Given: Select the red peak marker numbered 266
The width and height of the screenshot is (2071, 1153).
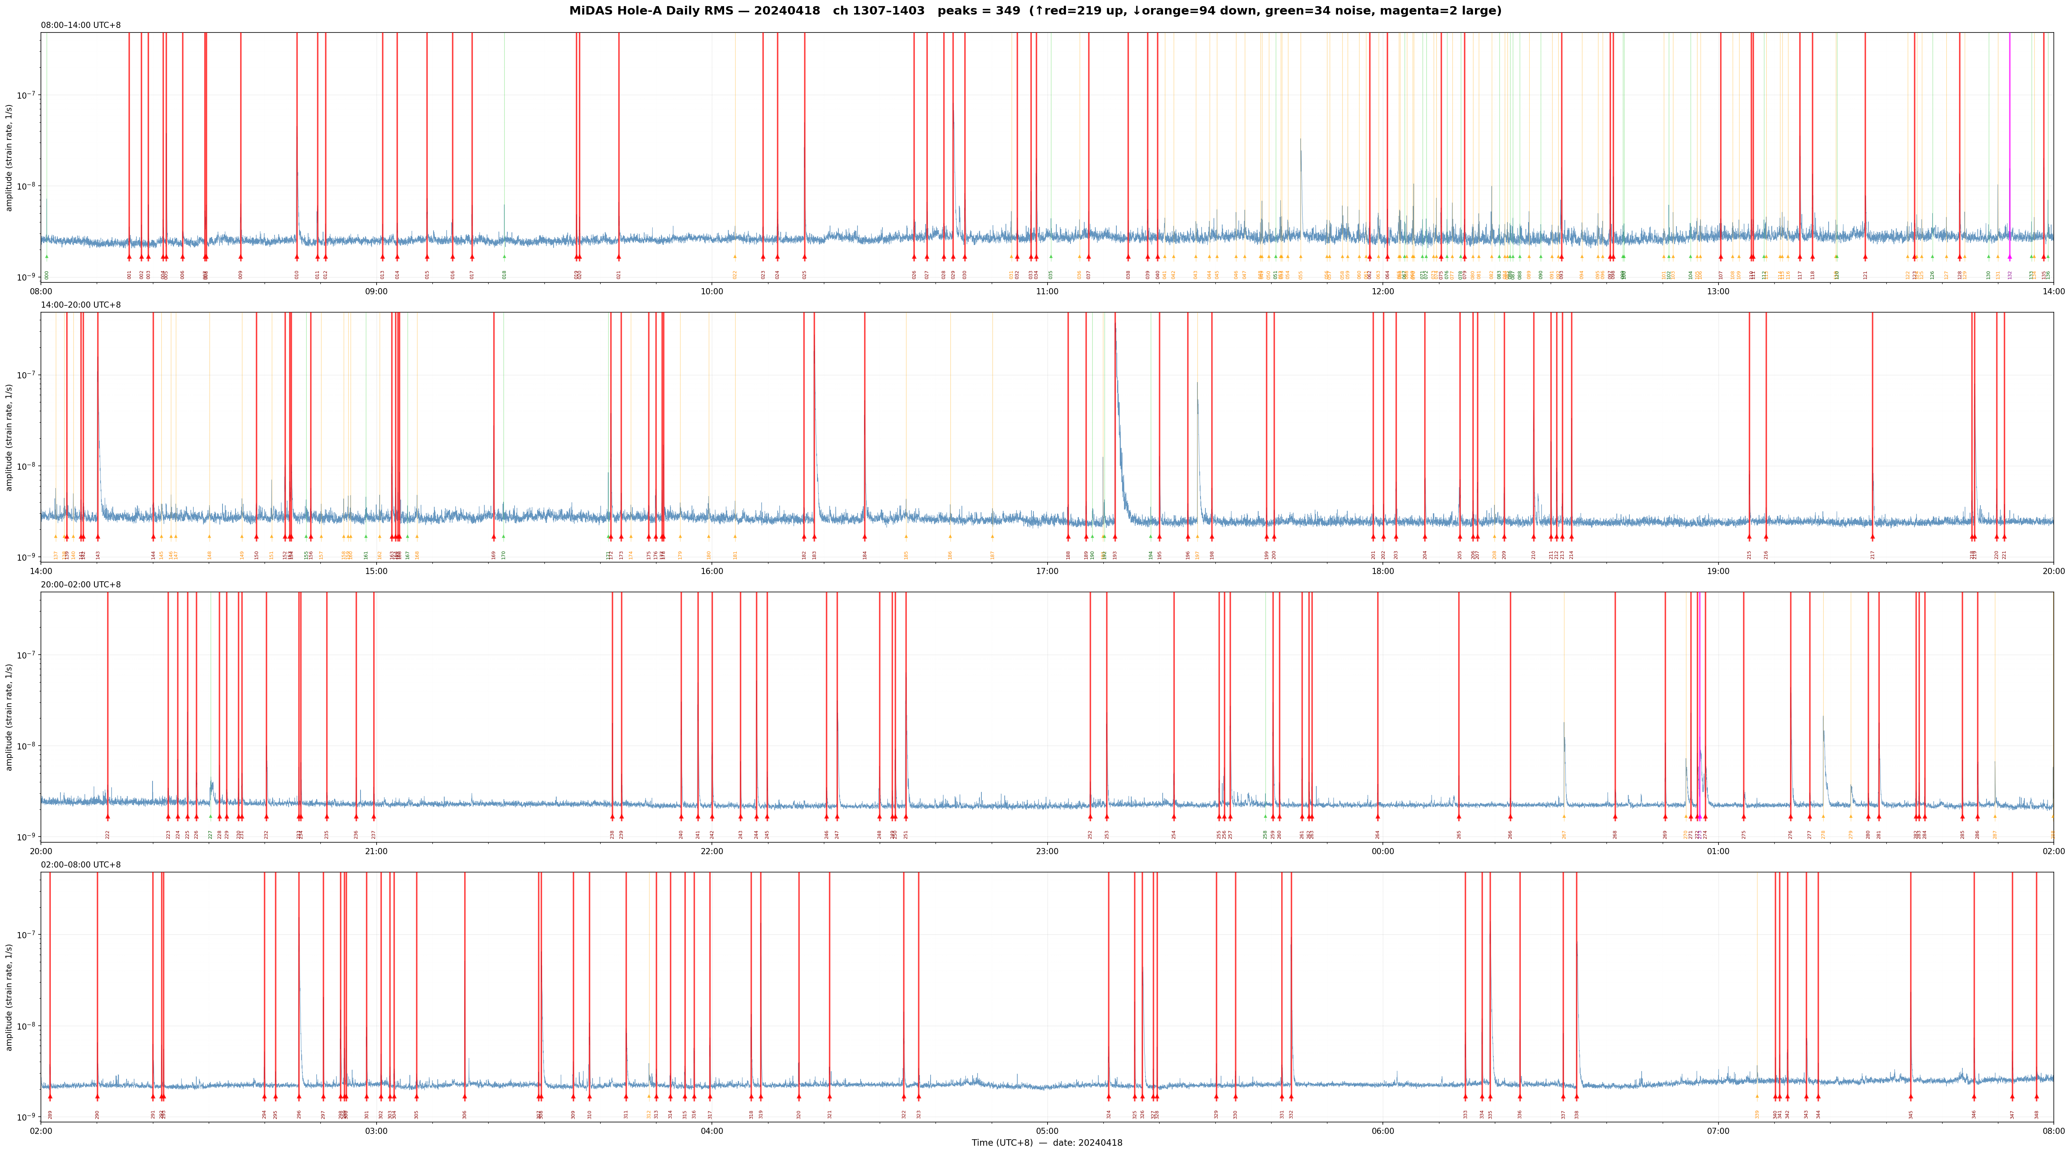Looking at the screenshot, I should point(1511,817).
